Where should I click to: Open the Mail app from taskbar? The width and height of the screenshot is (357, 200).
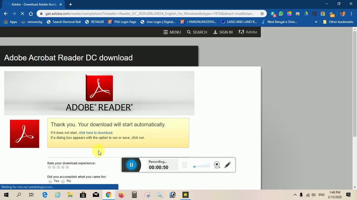pos(96,195)
